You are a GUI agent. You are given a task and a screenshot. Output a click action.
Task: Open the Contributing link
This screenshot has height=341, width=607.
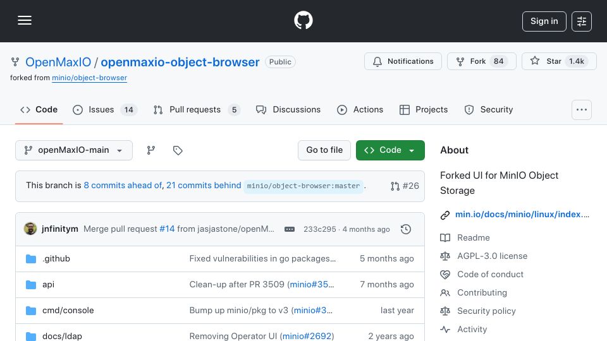tap(482, 292)
